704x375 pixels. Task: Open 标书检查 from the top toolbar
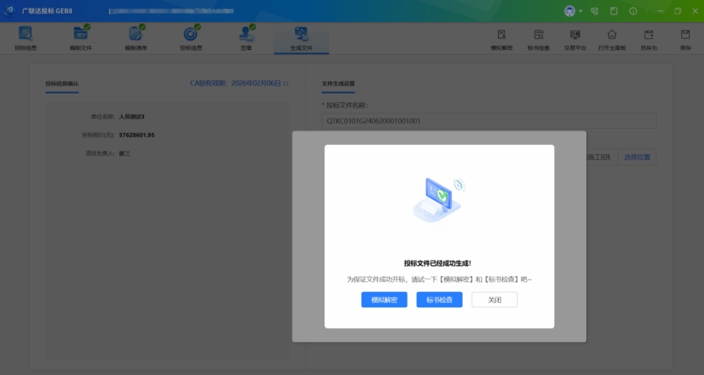coord(538,38)
